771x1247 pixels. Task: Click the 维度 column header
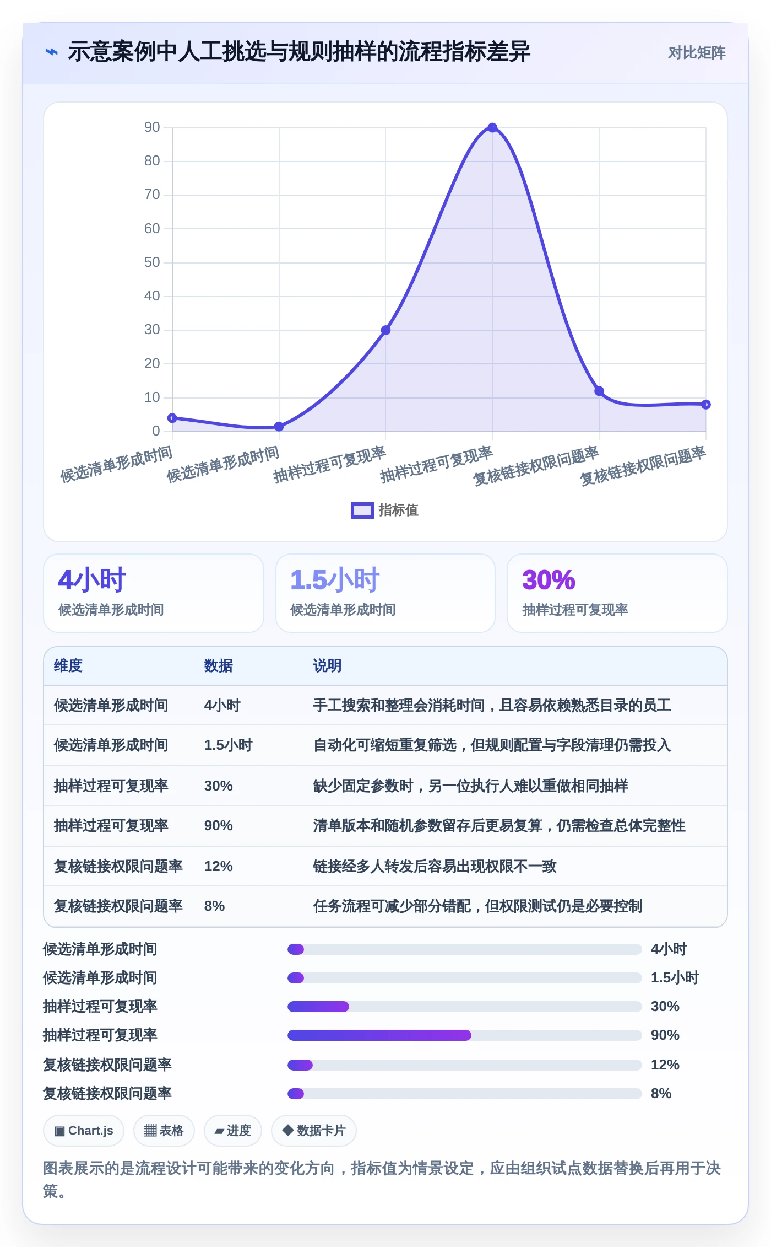point(68,666)
